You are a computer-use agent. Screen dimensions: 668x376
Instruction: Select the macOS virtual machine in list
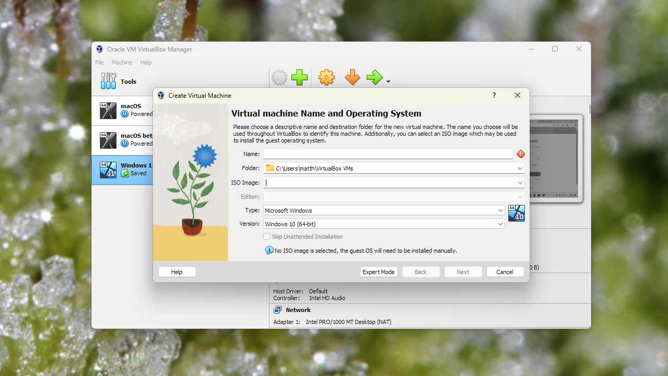tap(123, 110)
